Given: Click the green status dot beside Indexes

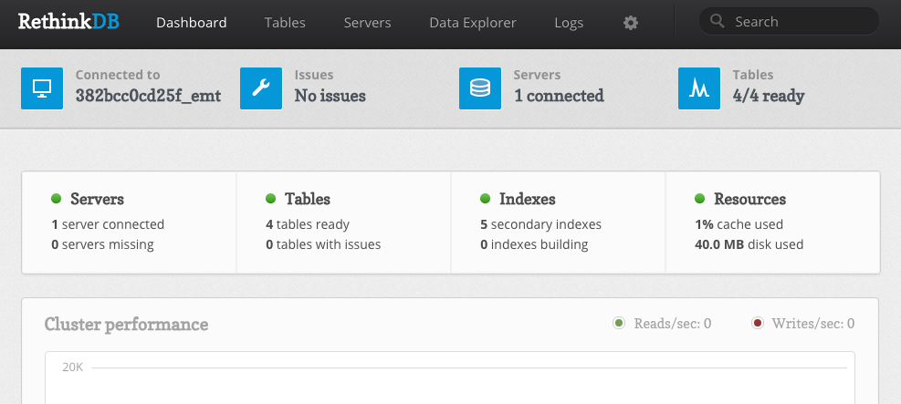Looking at the screenshot, I should pyautogui.click(x=485, y=199).
